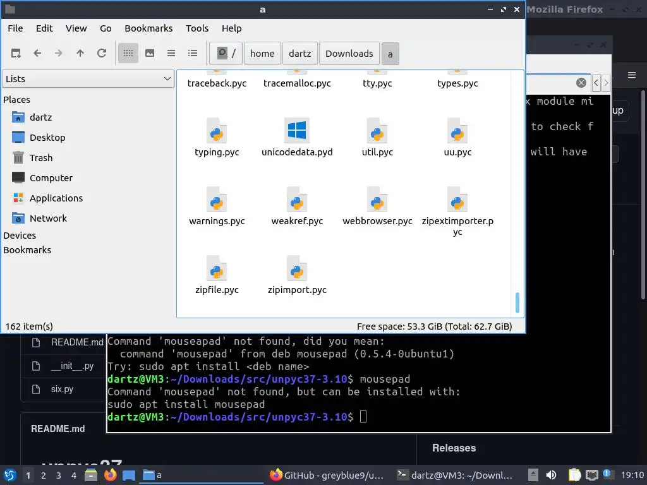Select the 'a' path segment button
The height and width of the screenshot is (485, 647).
(x=390, y=54)
